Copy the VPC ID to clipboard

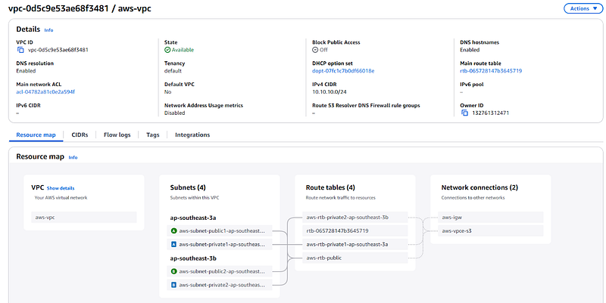coord(20,50)
